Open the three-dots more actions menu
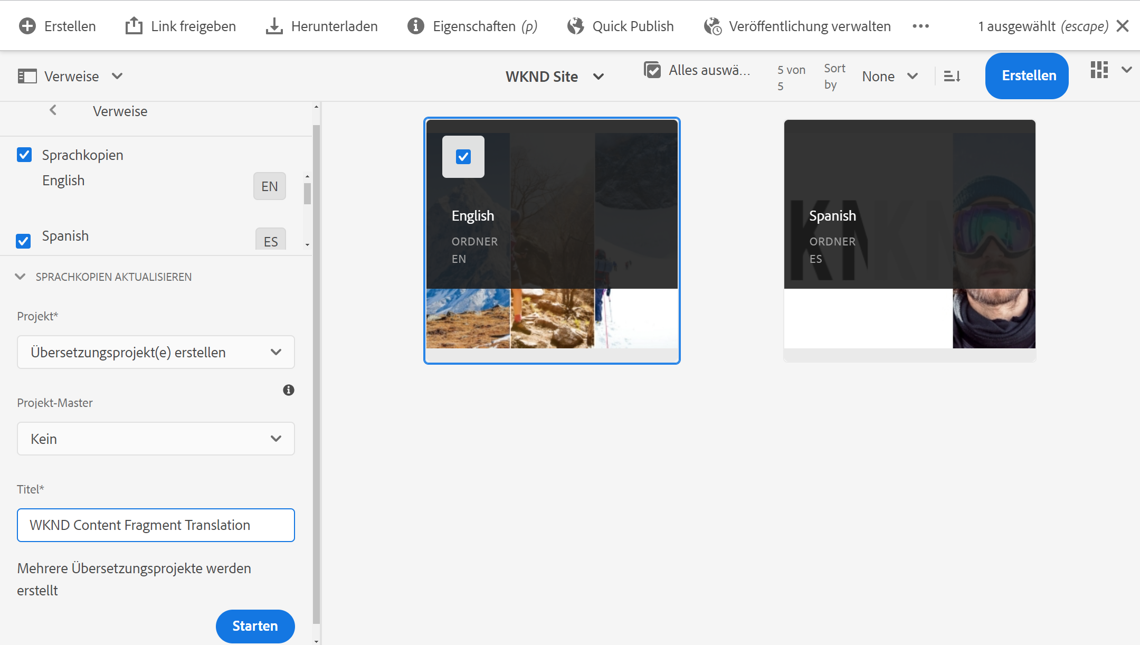The width and height of the screenshot is (1140, 645). click(920, 26)
